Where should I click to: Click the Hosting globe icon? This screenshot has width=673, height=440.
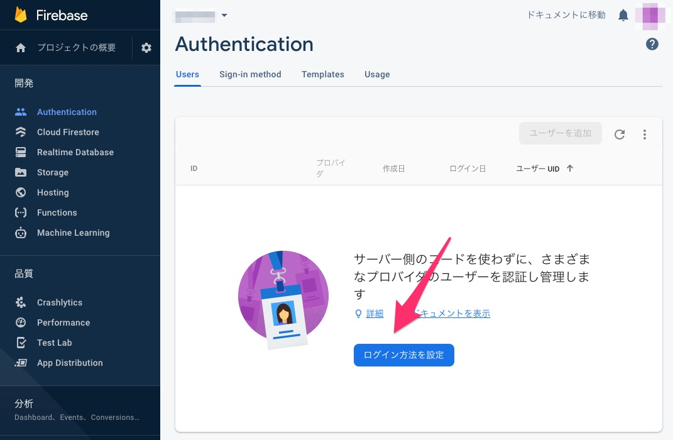point(21,192)
